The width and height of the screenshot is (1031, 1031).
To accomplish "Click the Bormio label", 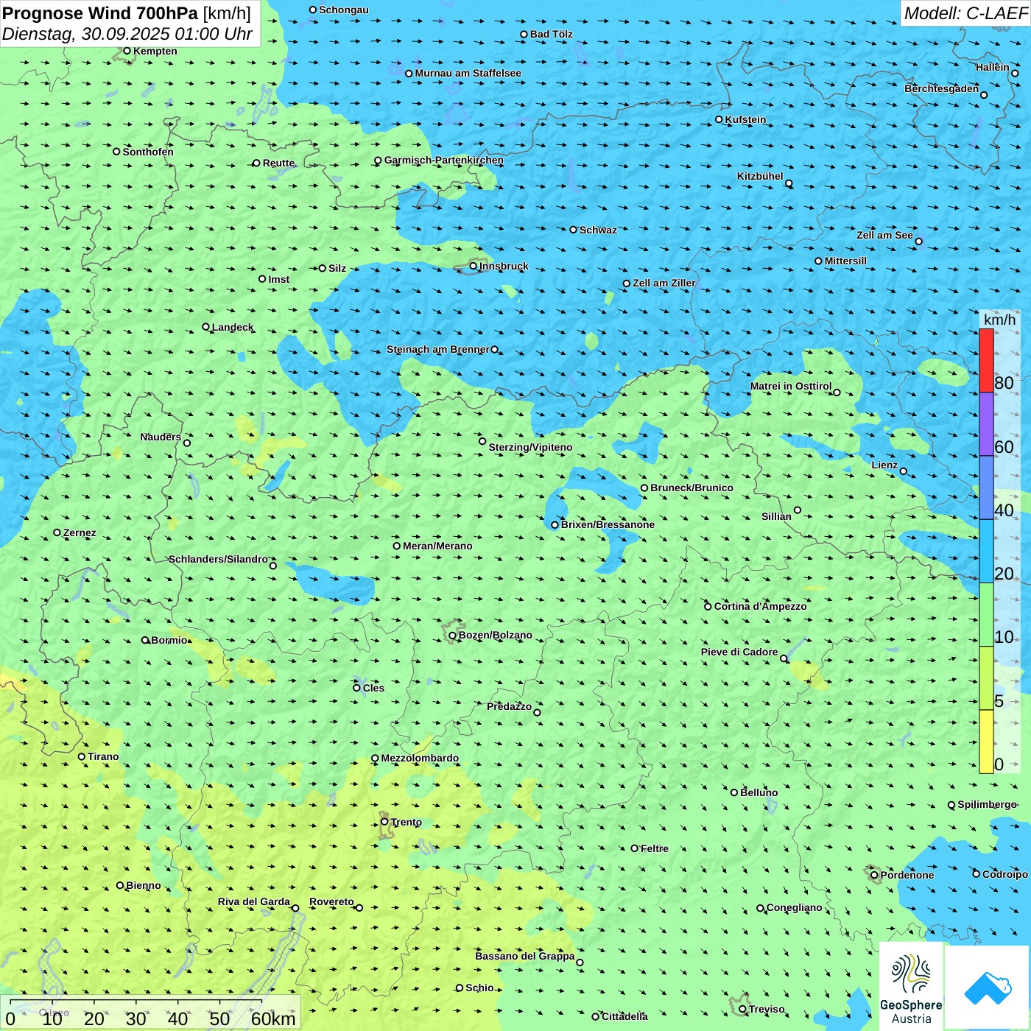I will point(169,640).
